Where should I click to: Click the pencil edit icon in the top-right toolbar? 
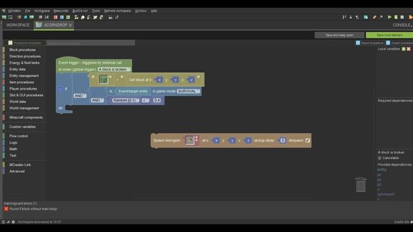point(374,17)
